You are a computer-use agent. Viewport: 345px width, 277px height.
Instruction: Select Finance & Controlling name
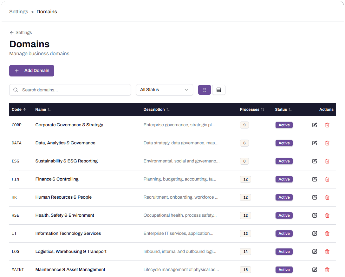point(57,179)
